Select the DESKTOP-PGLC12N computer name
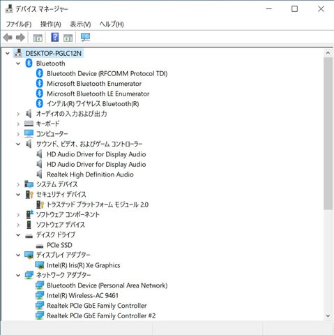The height and width of the screenshot is (335, 334). tap(54, 53)
